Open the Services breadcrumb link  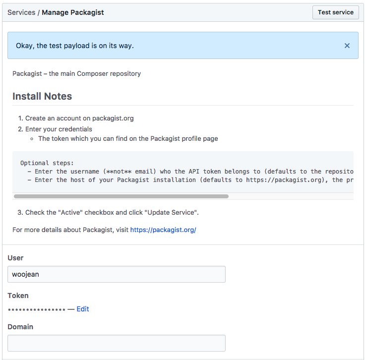coord(21,12)
